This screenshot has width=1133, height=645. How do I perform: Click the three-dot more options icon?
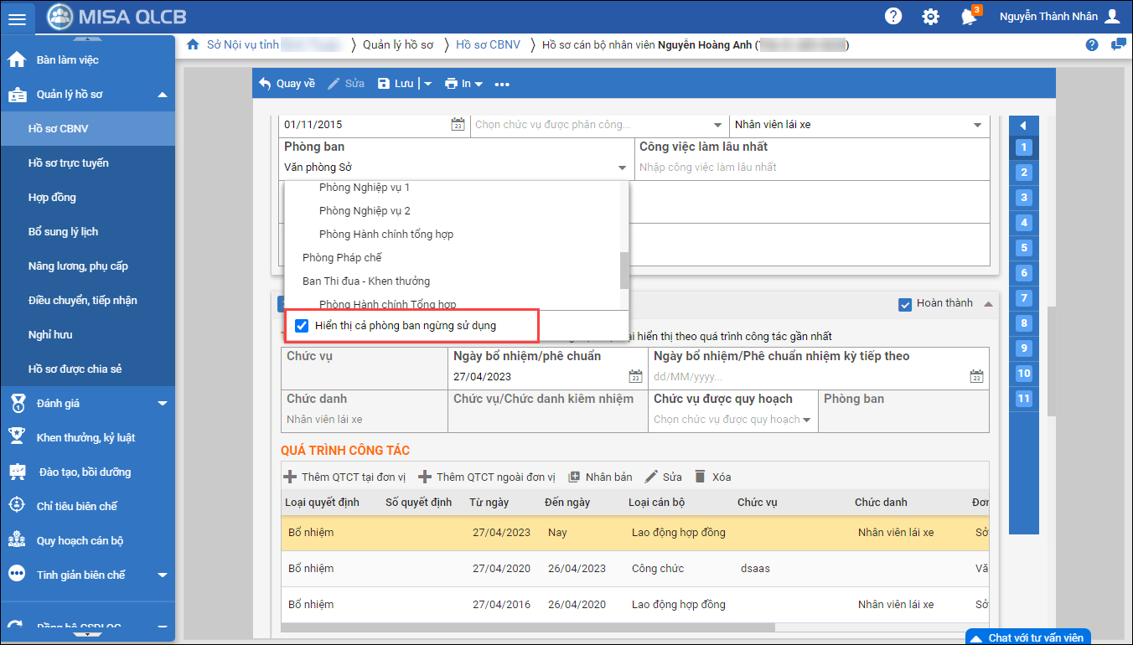pos(502,84)
